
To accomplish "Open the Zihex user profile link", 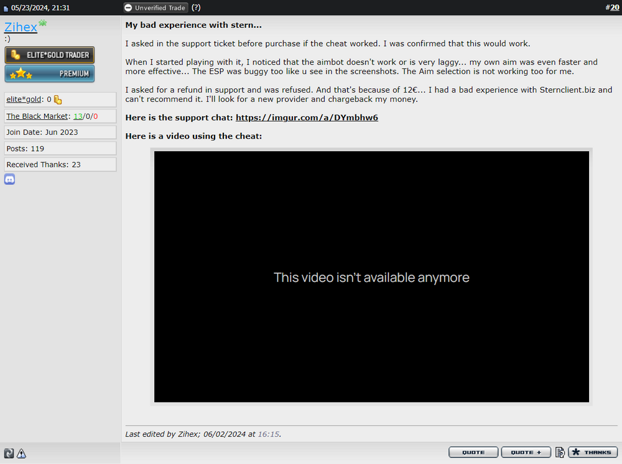I will (21, 27).
